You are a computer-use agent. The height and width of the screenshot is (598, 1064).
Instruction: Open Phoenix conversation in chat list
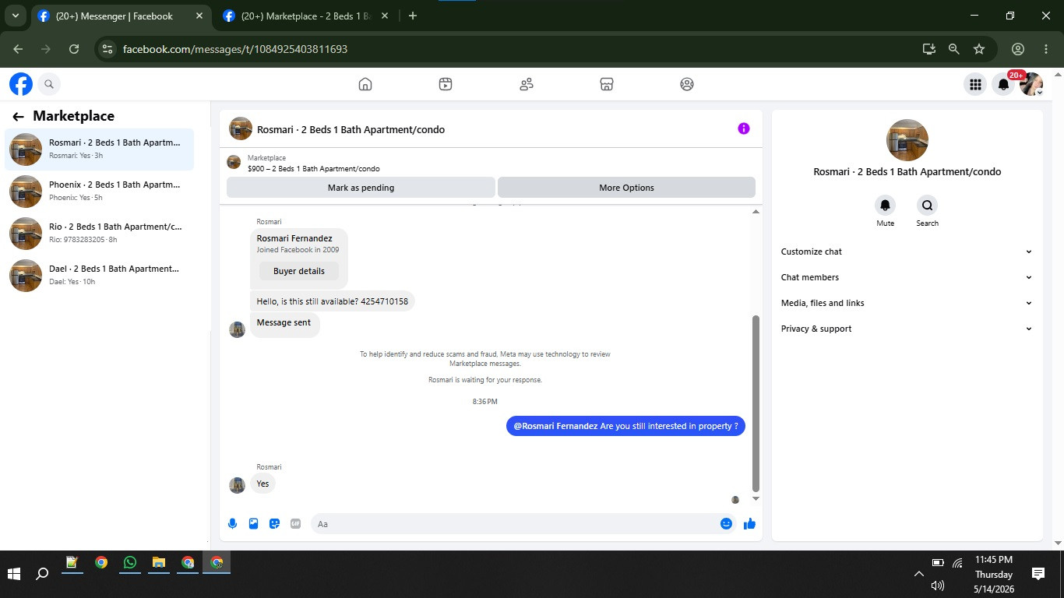click(100, 191)
